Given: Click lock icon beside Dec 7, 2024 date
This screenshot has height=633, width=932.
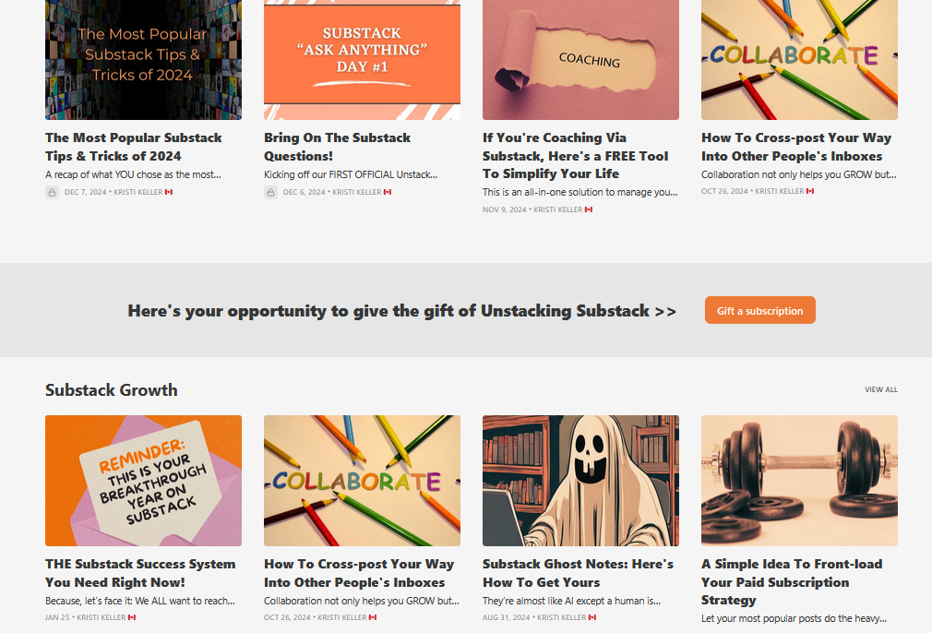Looking at the screenshot, I should tap(52, 193).
